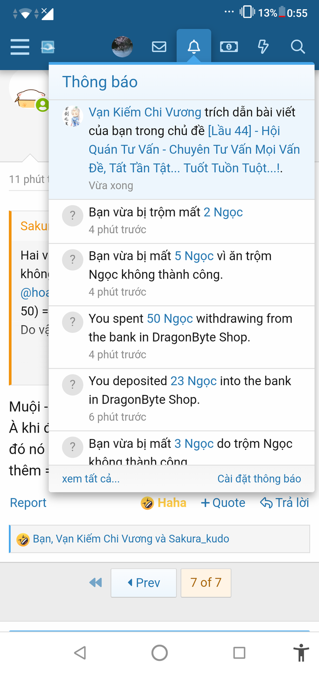Tap the forum logo icon
319x674 pixels.
(x=48, y=47)
